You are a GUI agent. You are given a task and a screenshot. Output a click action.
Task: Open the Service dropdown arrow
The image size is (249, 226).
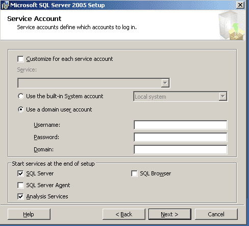165,83
